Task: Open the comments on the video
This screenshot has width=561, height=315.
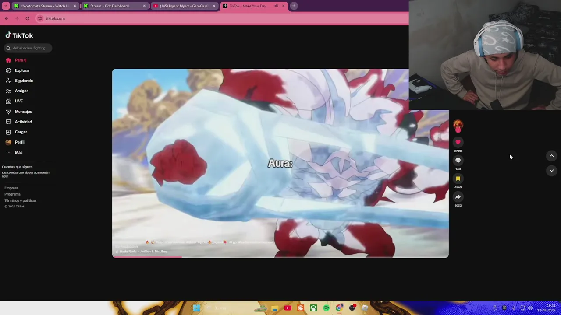Action: click(x=458, y=160)
